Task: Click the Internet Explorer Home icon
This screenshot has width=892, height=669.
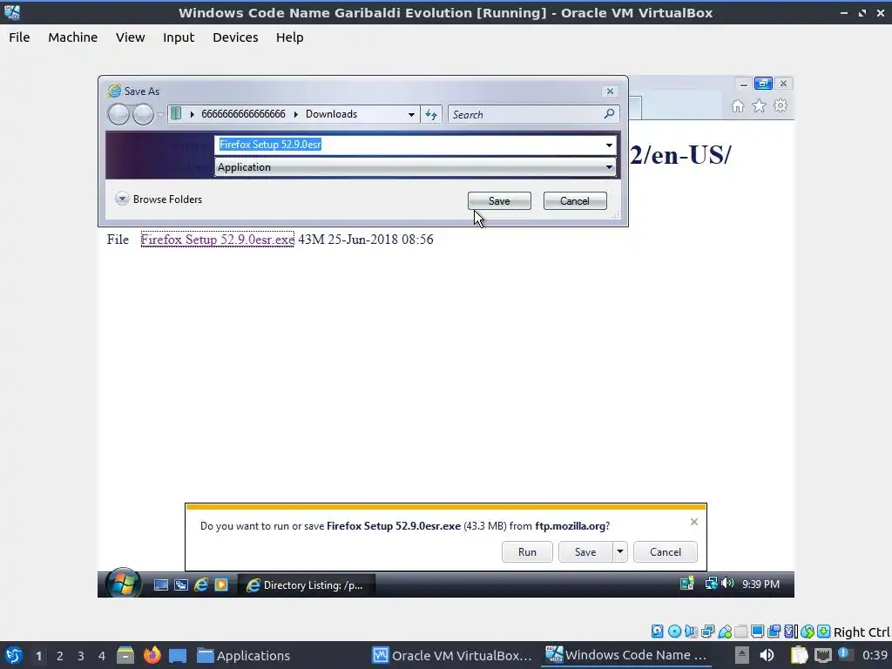Action: click(738, 106)
